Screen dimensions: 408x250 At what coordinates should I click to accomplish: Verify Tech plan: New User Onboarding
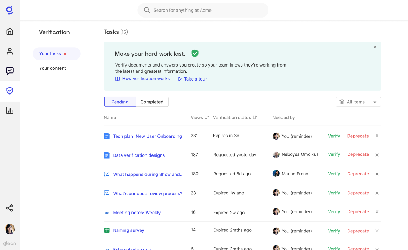pyautogui.click(x=334, y=136)
